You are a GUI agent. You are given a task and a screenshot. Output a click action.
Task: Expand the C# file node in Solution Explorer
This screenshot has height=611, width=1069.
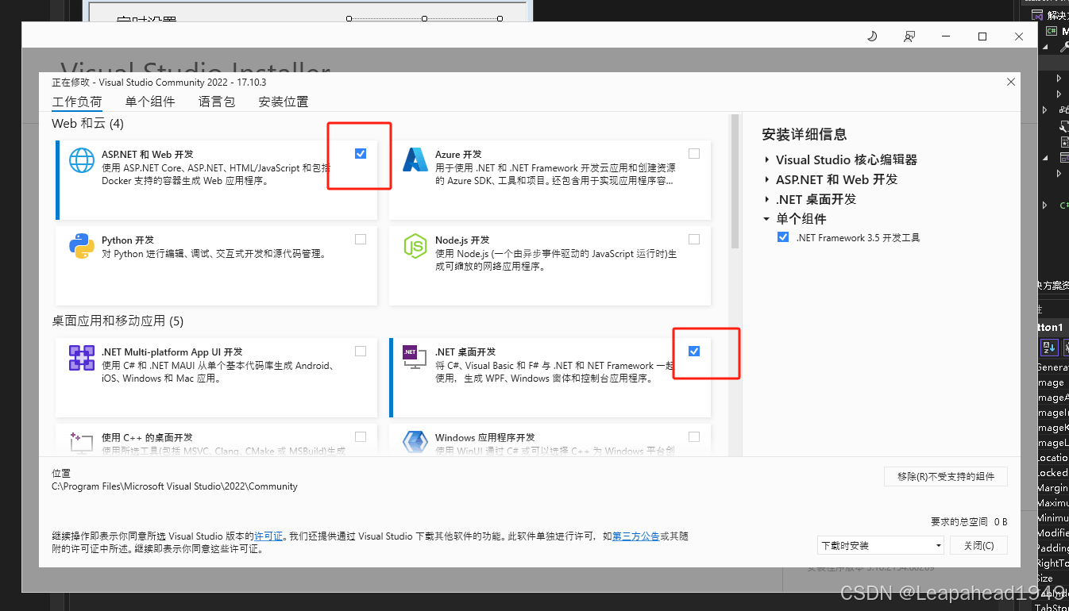1044,206
